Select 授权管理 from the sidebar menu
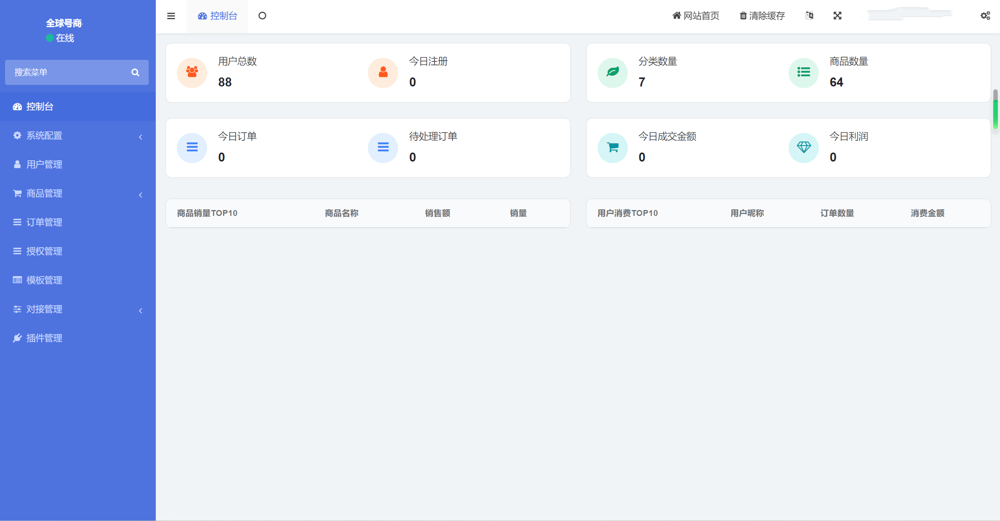This screenshot has width=1000, height=521. [44, 251]
